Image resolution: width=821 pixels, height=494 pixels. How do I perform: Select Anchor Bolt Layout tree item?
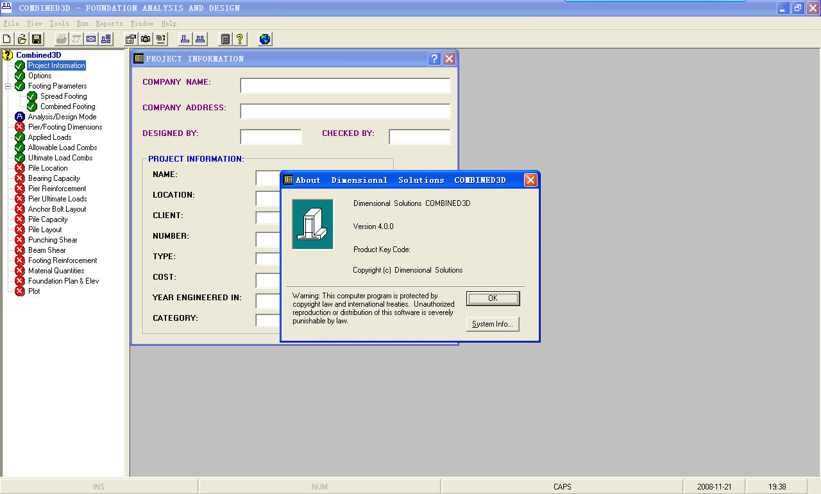coord(57,209)
